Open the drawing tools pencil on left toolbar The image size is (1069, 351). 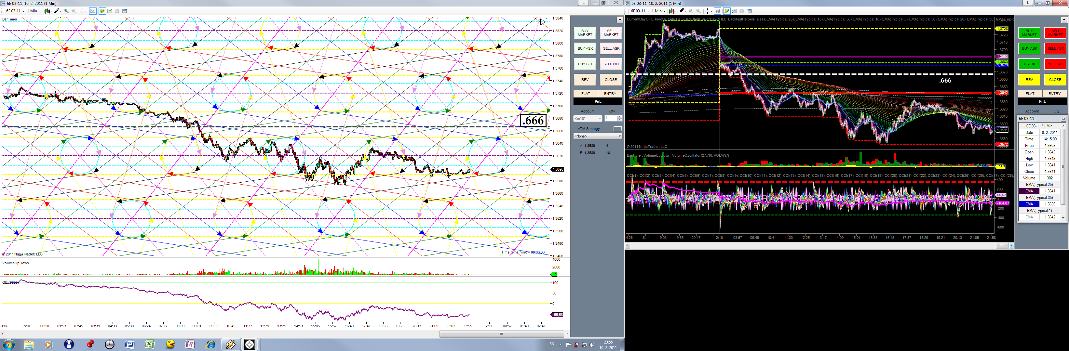point(57,11)
